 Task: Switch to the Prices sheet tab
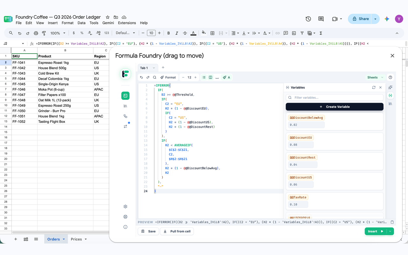pos(76,239)
